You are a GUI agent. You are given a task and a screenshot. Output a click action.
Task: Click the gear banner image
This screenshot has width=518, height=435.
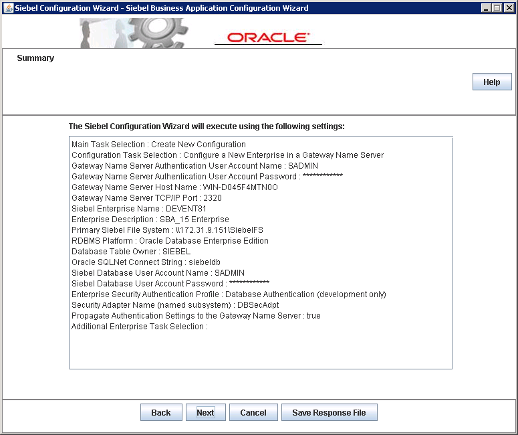134,33
